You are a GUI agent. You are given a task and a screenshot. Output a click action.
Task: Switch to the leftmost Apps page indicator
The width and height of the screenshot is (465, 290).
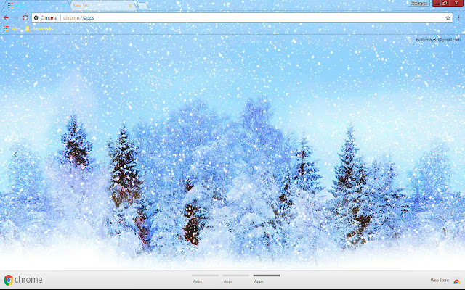[205, 278]
